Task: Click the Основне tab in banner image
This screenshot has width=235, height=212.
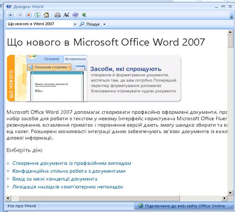Action: [x=52, y=59]
